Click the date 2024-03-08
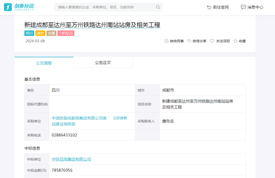The image size is (275, 178). (35, 41)
